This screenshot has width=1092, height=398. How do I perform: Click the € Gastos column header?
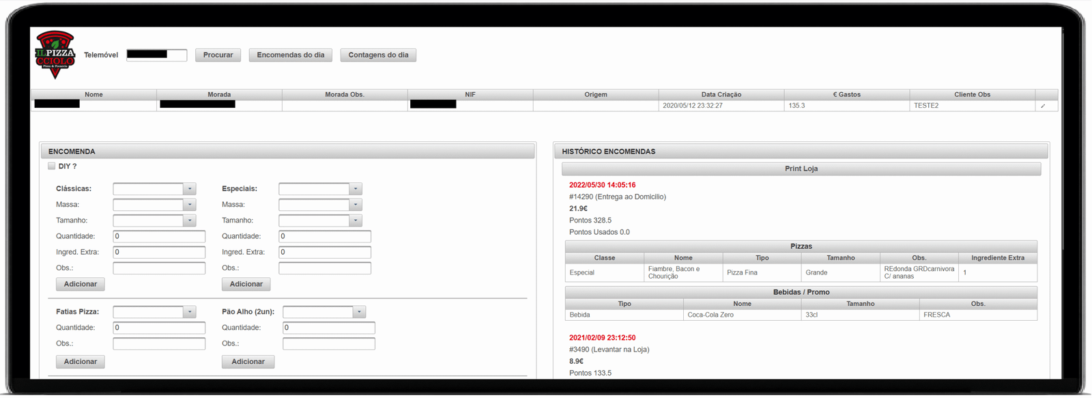(846, 95)
